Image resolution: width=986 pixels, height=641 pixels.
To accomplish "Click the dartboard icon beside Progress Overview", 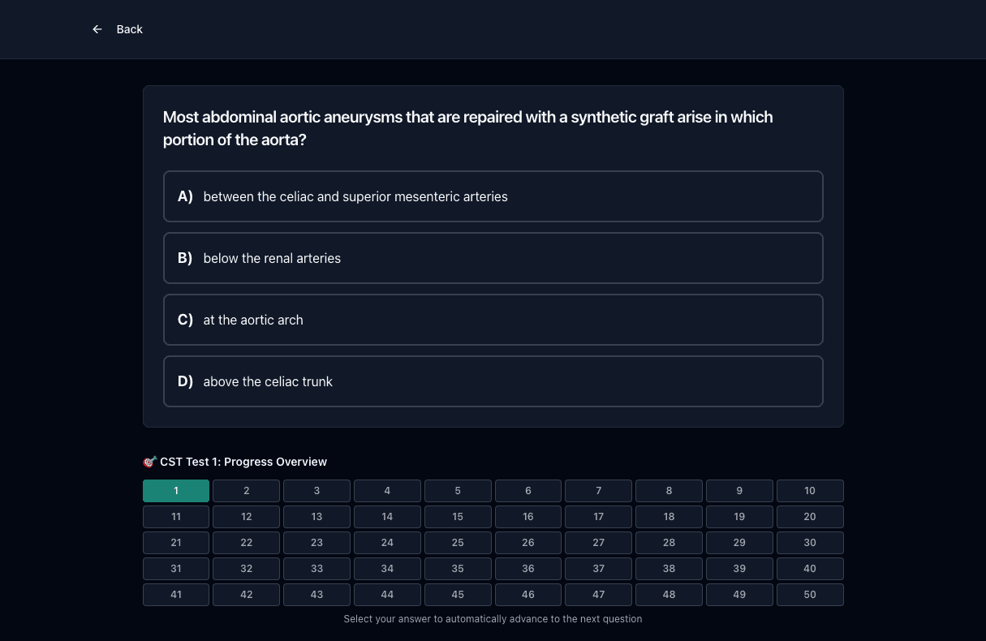I will (x=149, y=462).
